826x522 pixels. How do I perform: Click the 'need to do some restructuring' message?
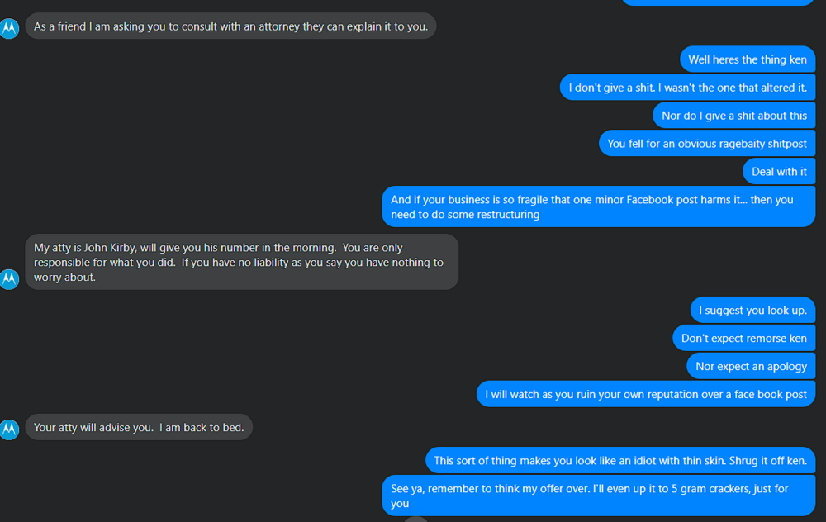(x=598, y=206)
